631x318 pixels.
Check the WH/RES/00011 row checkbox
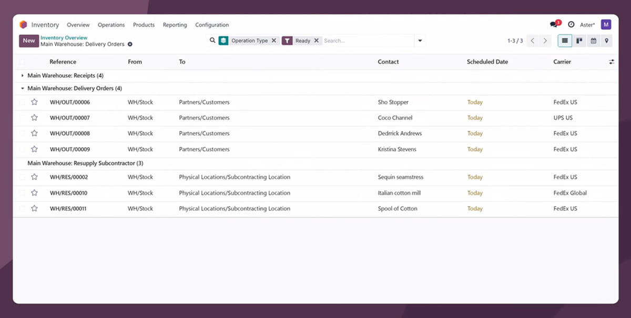[x=22, y=209]
